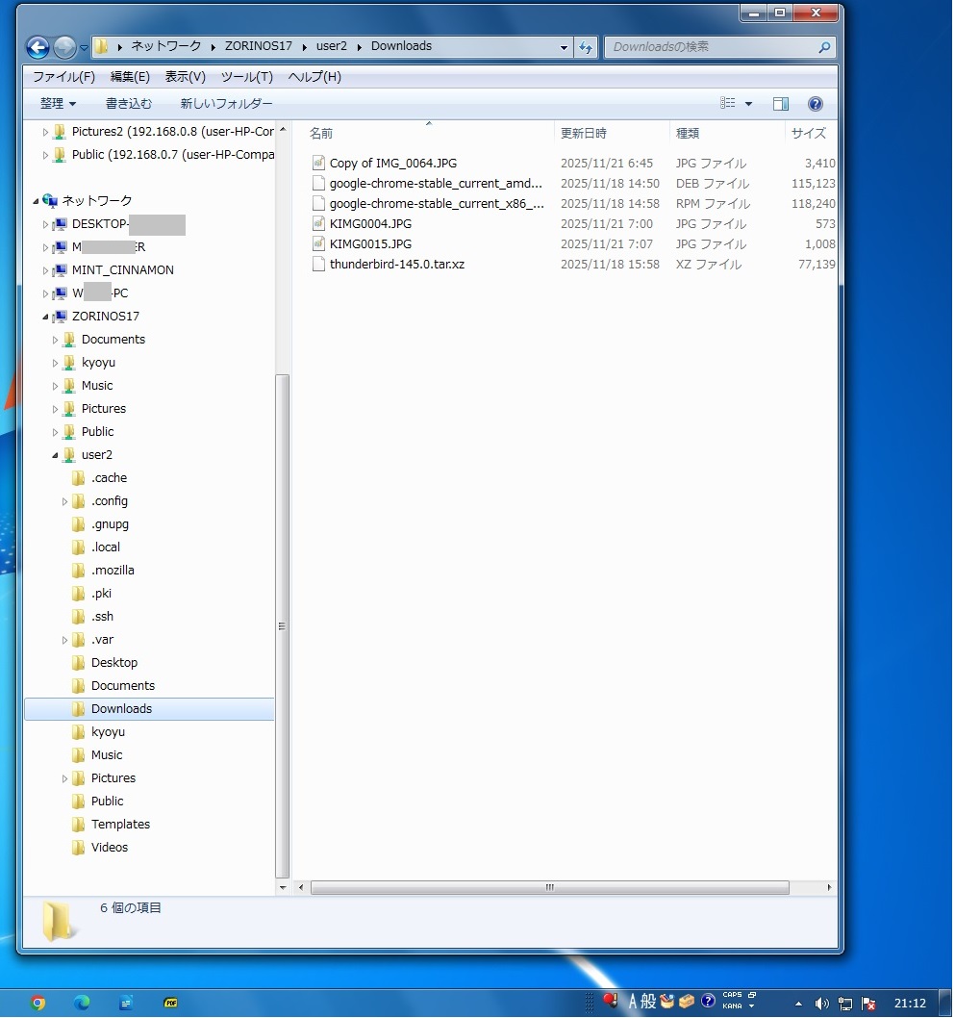Image resolution: width=955 pixels, height=1018 pixels.
Task: Open Edge browser from the taskbar
Action: (x=82, y=1002)
